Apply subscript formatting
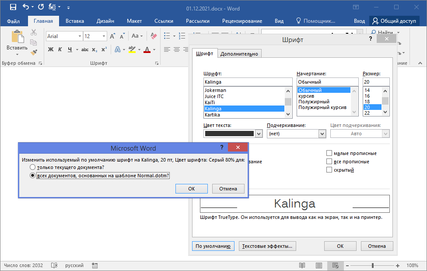Image resolution: width=427 pixels, height=271 pixels. click(x=94, y=49)
